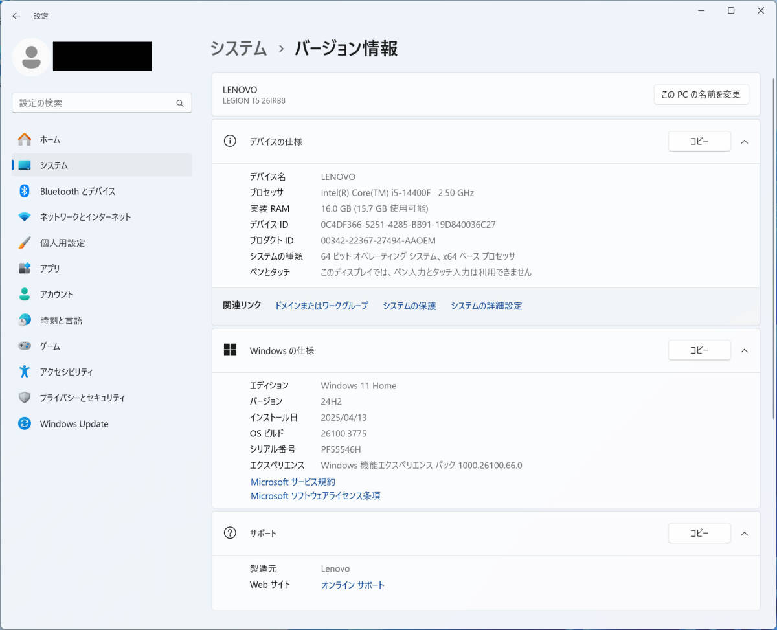
Task: Click the serial number PF55546H
Action: [341, 449]
